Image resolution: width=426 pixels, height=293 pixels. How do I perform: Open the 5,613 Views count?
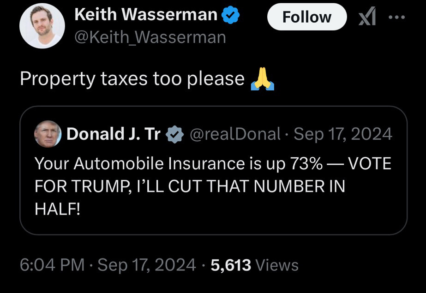click(254, 265)
